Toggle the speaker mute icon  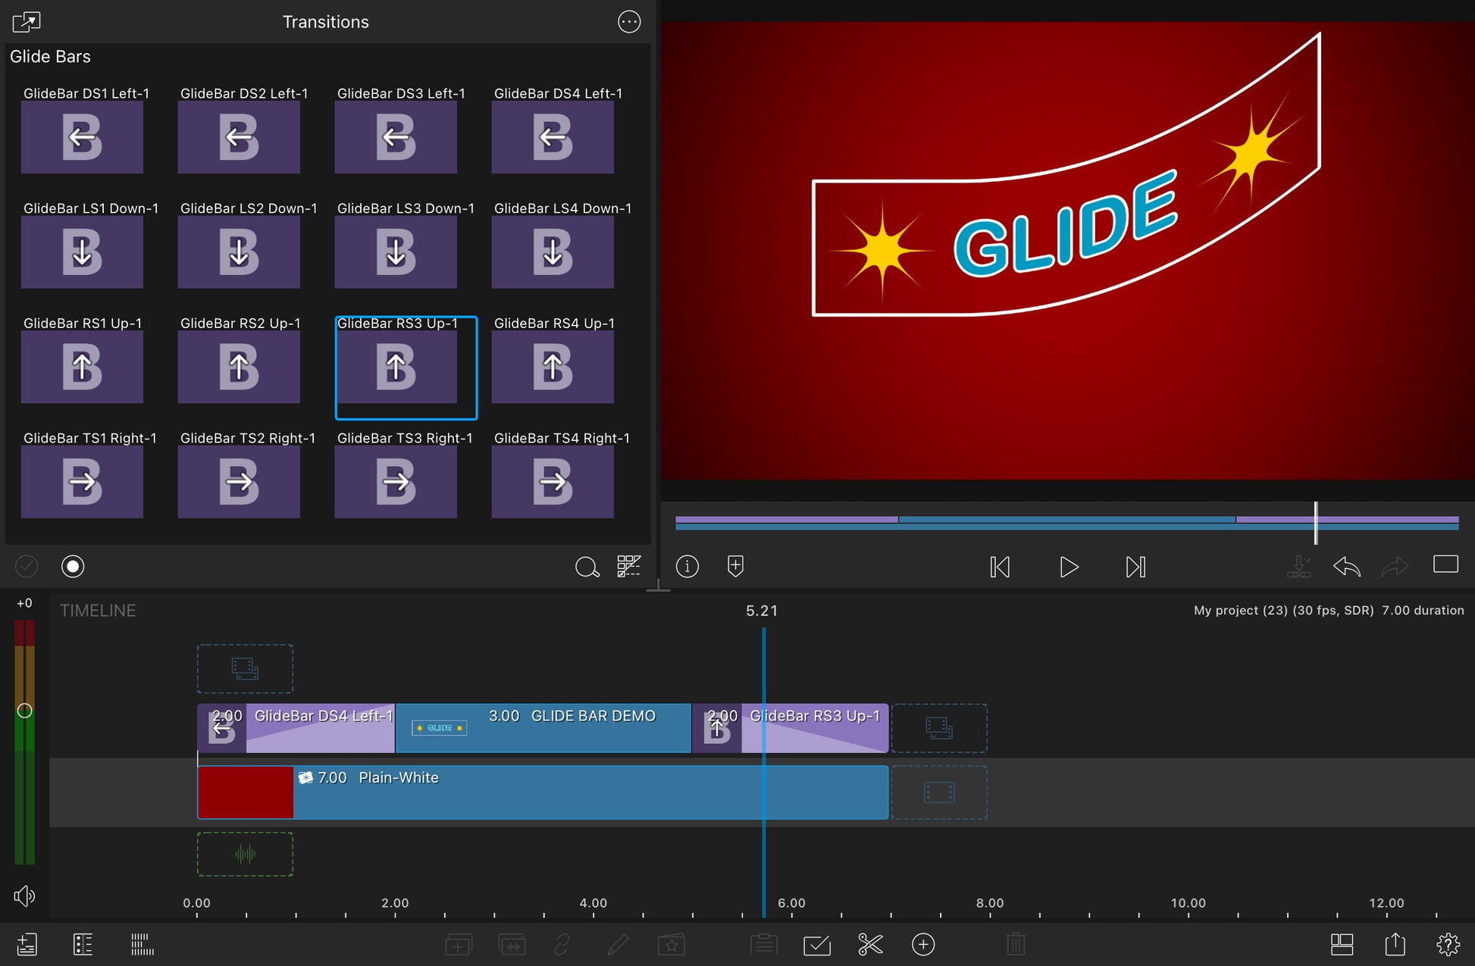[x=24, y=896]
